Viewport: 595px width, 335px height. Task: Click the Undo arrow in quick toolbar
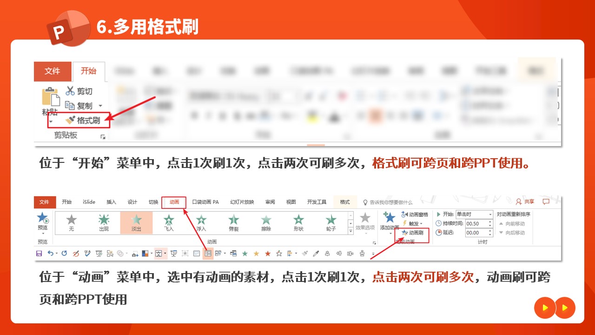pyautogui.click(x=50, y=254)
